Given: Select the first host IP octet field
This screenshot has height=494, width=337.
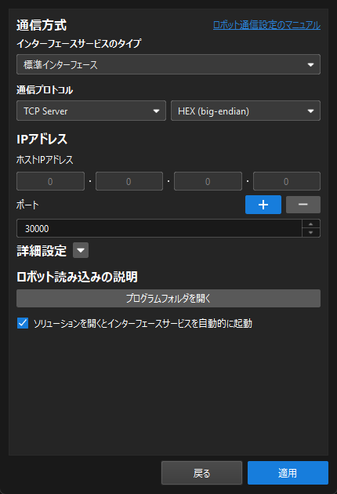Looking at the screenshot, I should click(x=50, y=181).
